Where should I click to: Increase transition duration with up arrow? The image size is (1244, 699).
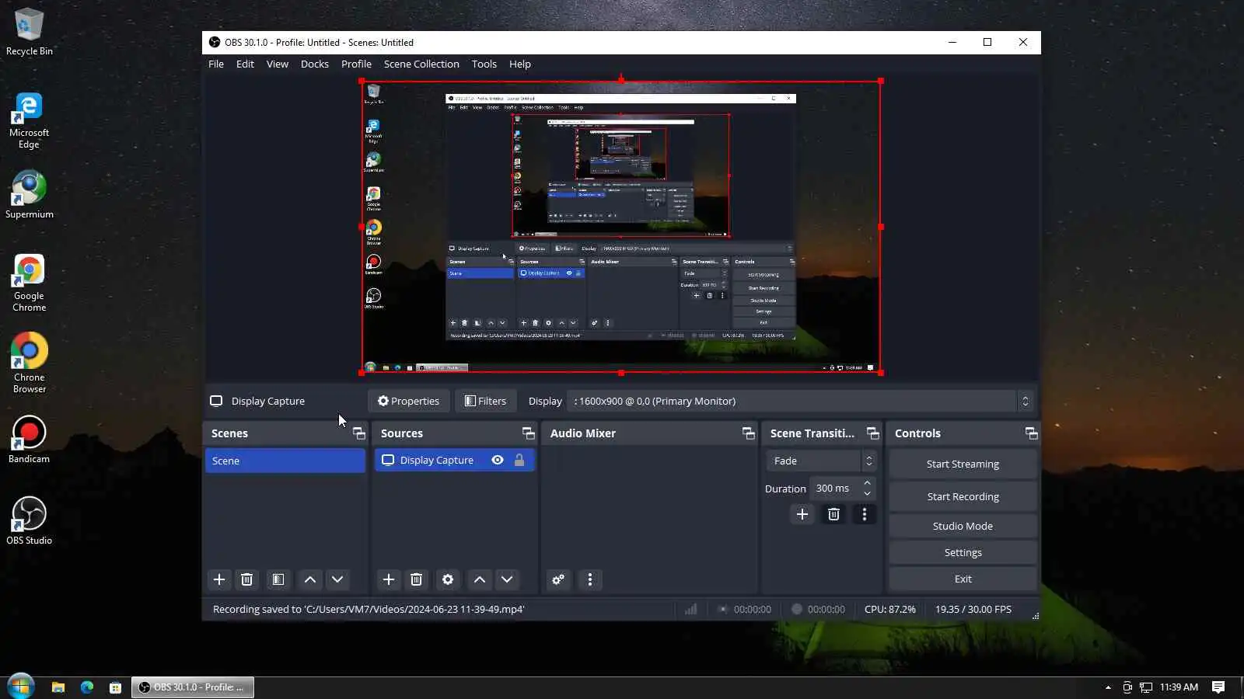(867, 483)
